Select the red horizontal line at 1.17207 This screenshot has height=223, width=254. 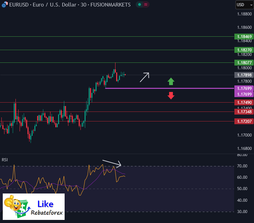coord(117,121)
